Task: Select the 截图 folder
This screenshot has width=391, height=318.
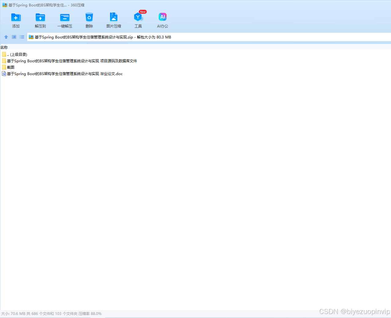Action: (8, 67)
